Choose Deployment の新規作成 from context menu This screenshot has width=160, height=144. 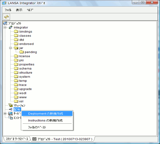coord(47,113)
